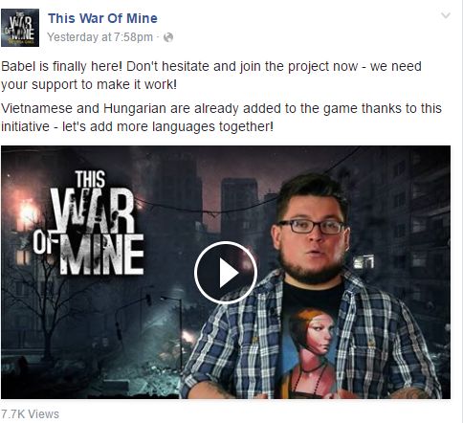Click the 7.7K Views counter
This screenshot has height=423, width=463.
(x=30, y=414)
